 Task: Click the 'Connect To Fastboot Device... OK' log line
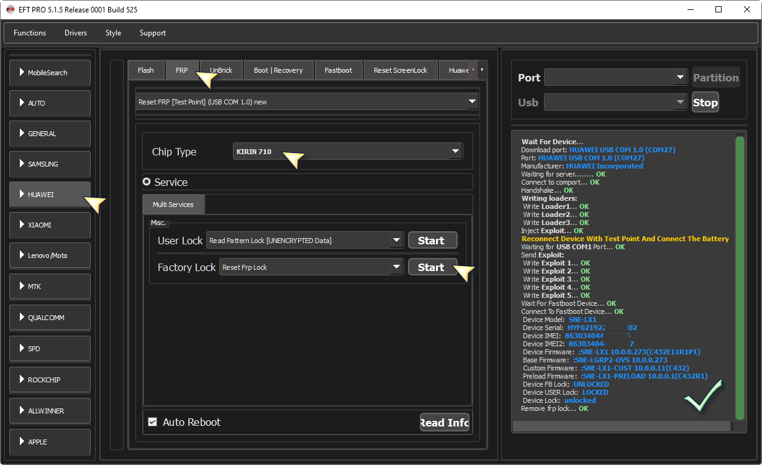[572, 311]
